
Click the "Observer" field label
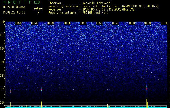(x=55, y=3)
